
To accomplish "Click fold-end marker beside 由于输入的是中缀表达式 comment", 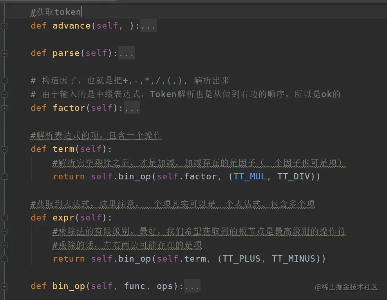I will 4,94.
